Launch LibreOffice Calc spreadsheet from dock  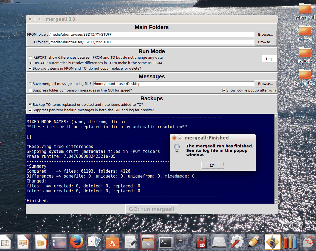[5, 242]
